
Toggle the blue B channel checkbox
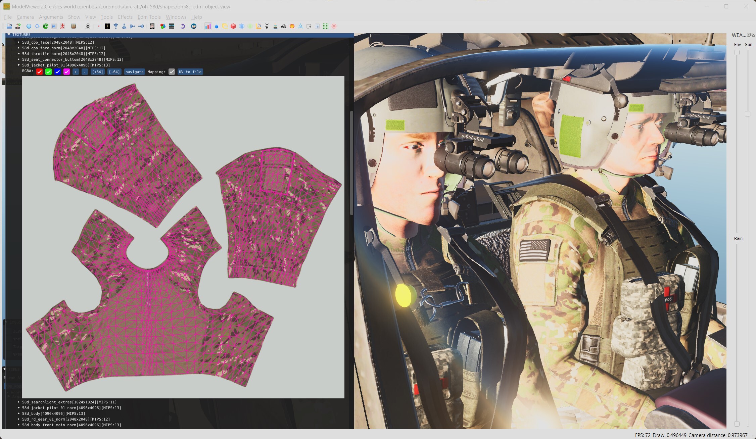tap(57, 72)
